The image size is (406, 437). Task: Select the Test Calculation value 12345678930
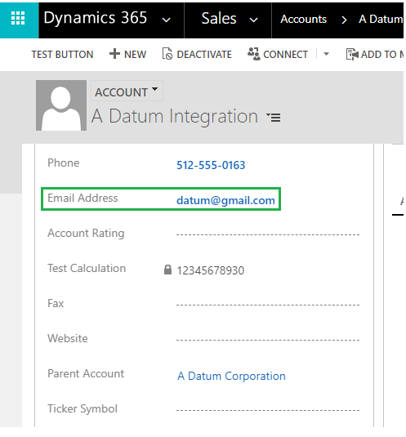point(211,270)
